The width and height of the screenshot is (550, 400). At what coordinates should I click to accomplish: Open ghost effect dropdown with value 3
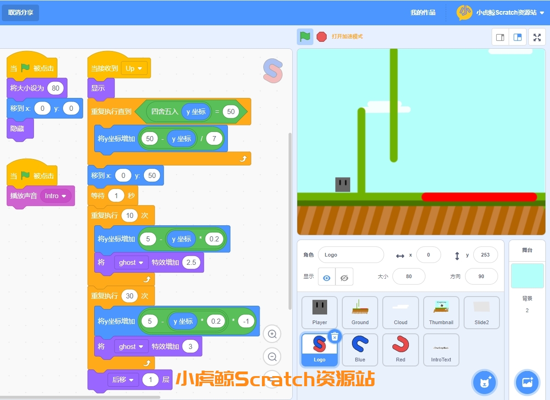click(x=131, y=347)
